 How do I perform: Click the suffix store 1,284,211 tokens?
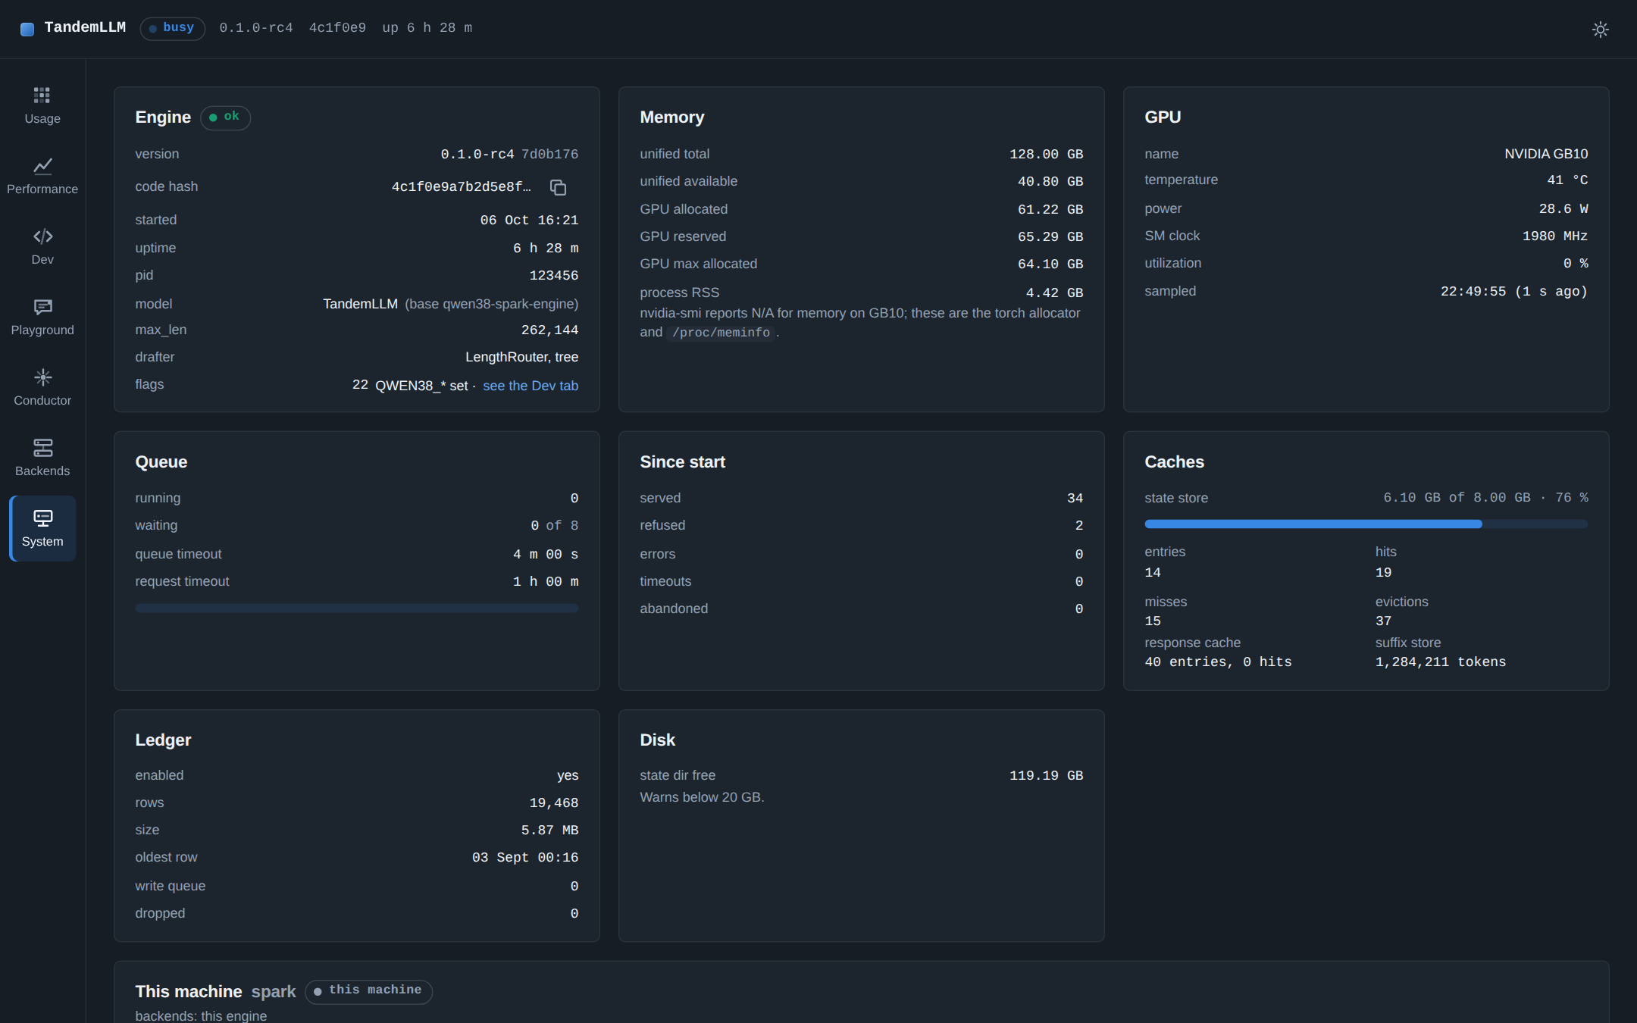1440,662
